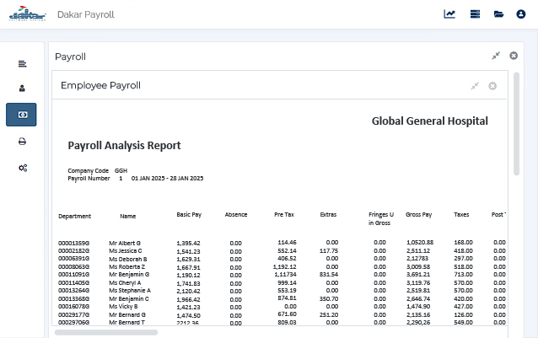Viewport: 538px width, 338px height.
Task: Click the Dakar Payroll title
Action: tap(86, 14)
